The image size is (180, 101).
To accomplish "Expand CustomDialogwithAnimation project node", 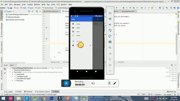I will coord(4,14).
